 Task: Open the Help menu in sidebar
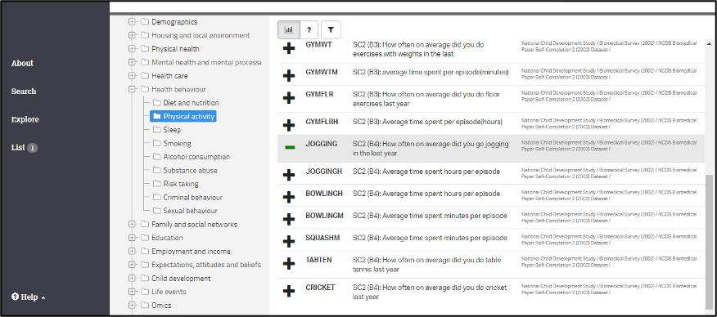(x=29, y=297)
